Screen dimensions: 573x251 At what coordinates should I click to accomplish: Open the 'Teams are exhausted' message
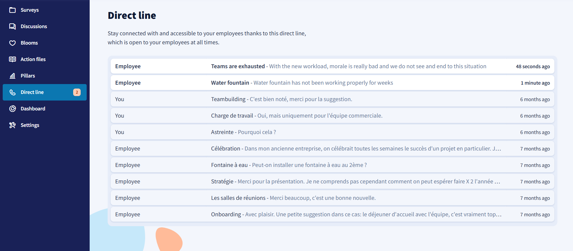pyautogui.click(x=332, y=66)
